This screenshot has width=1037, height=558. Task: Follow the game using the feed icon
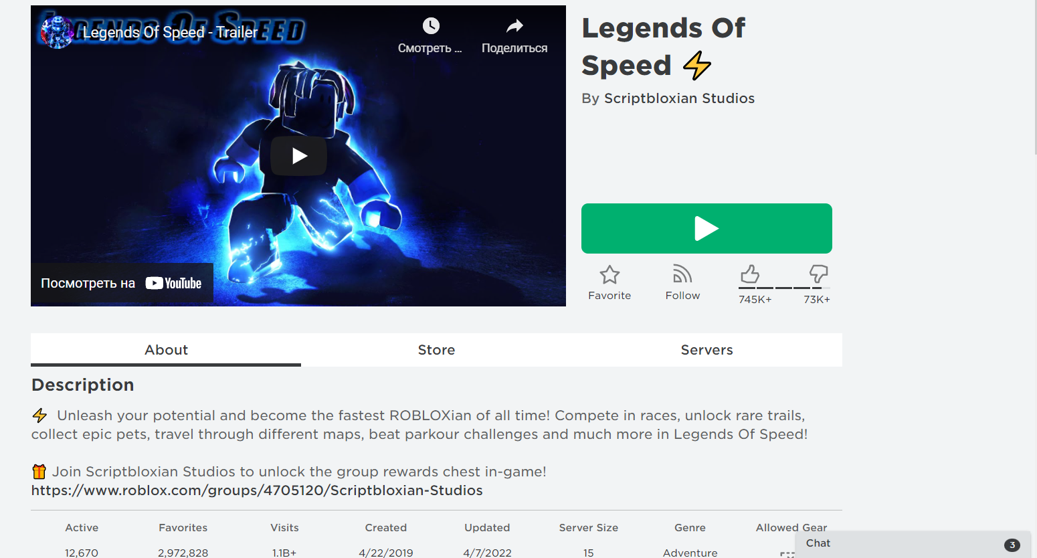pos(682,274)
